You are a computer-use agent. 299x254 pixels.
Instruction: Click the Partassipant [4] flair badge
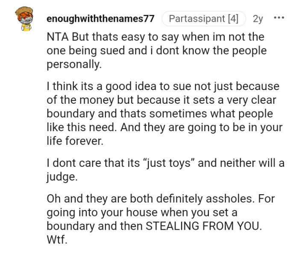tap(204, 19)
